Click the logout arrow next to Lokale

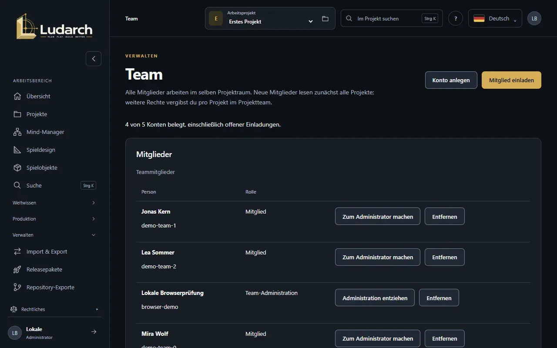click(94, 332)
